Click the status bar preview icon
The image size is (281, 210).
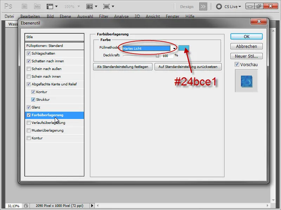pyautogui.click(x=26, y=206)
